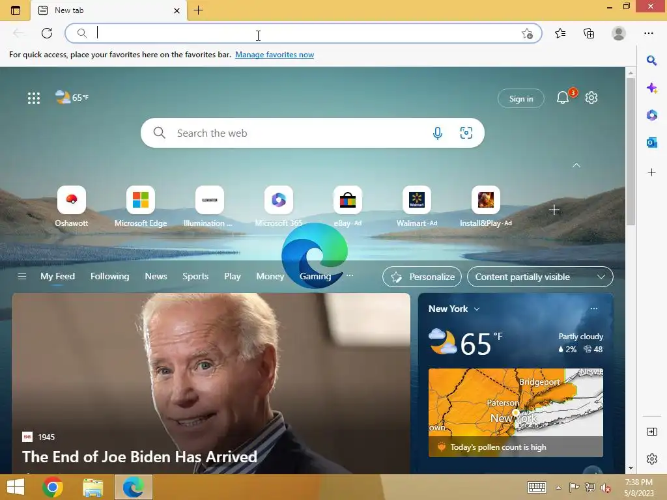The height and width of the screenshot is (500, 667).
Task: Open the network tray icon
Action: pyautogui.click(x=589, y=488)
